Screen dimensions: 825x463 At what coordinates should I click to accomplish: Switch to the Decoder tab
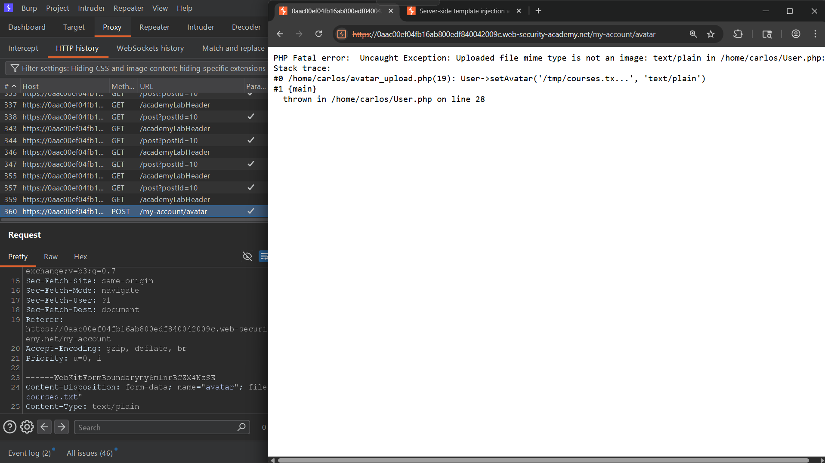click(246, 27)
